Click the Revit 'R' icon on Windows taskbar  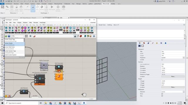(x=84, y=103)
